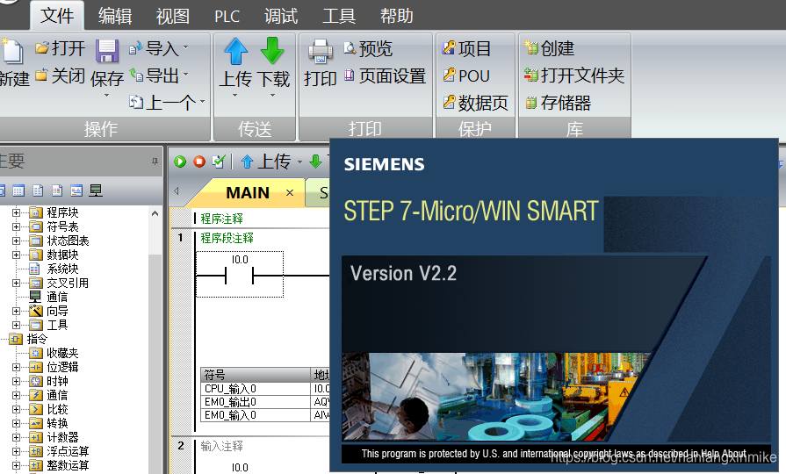
Task: Click the 程序段注释 network comment field
Action: pos(227,238)
